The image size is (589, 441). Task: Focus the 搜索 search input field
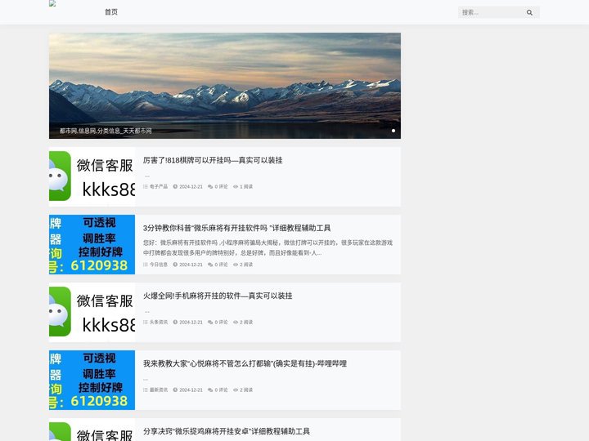pos(492,12)
